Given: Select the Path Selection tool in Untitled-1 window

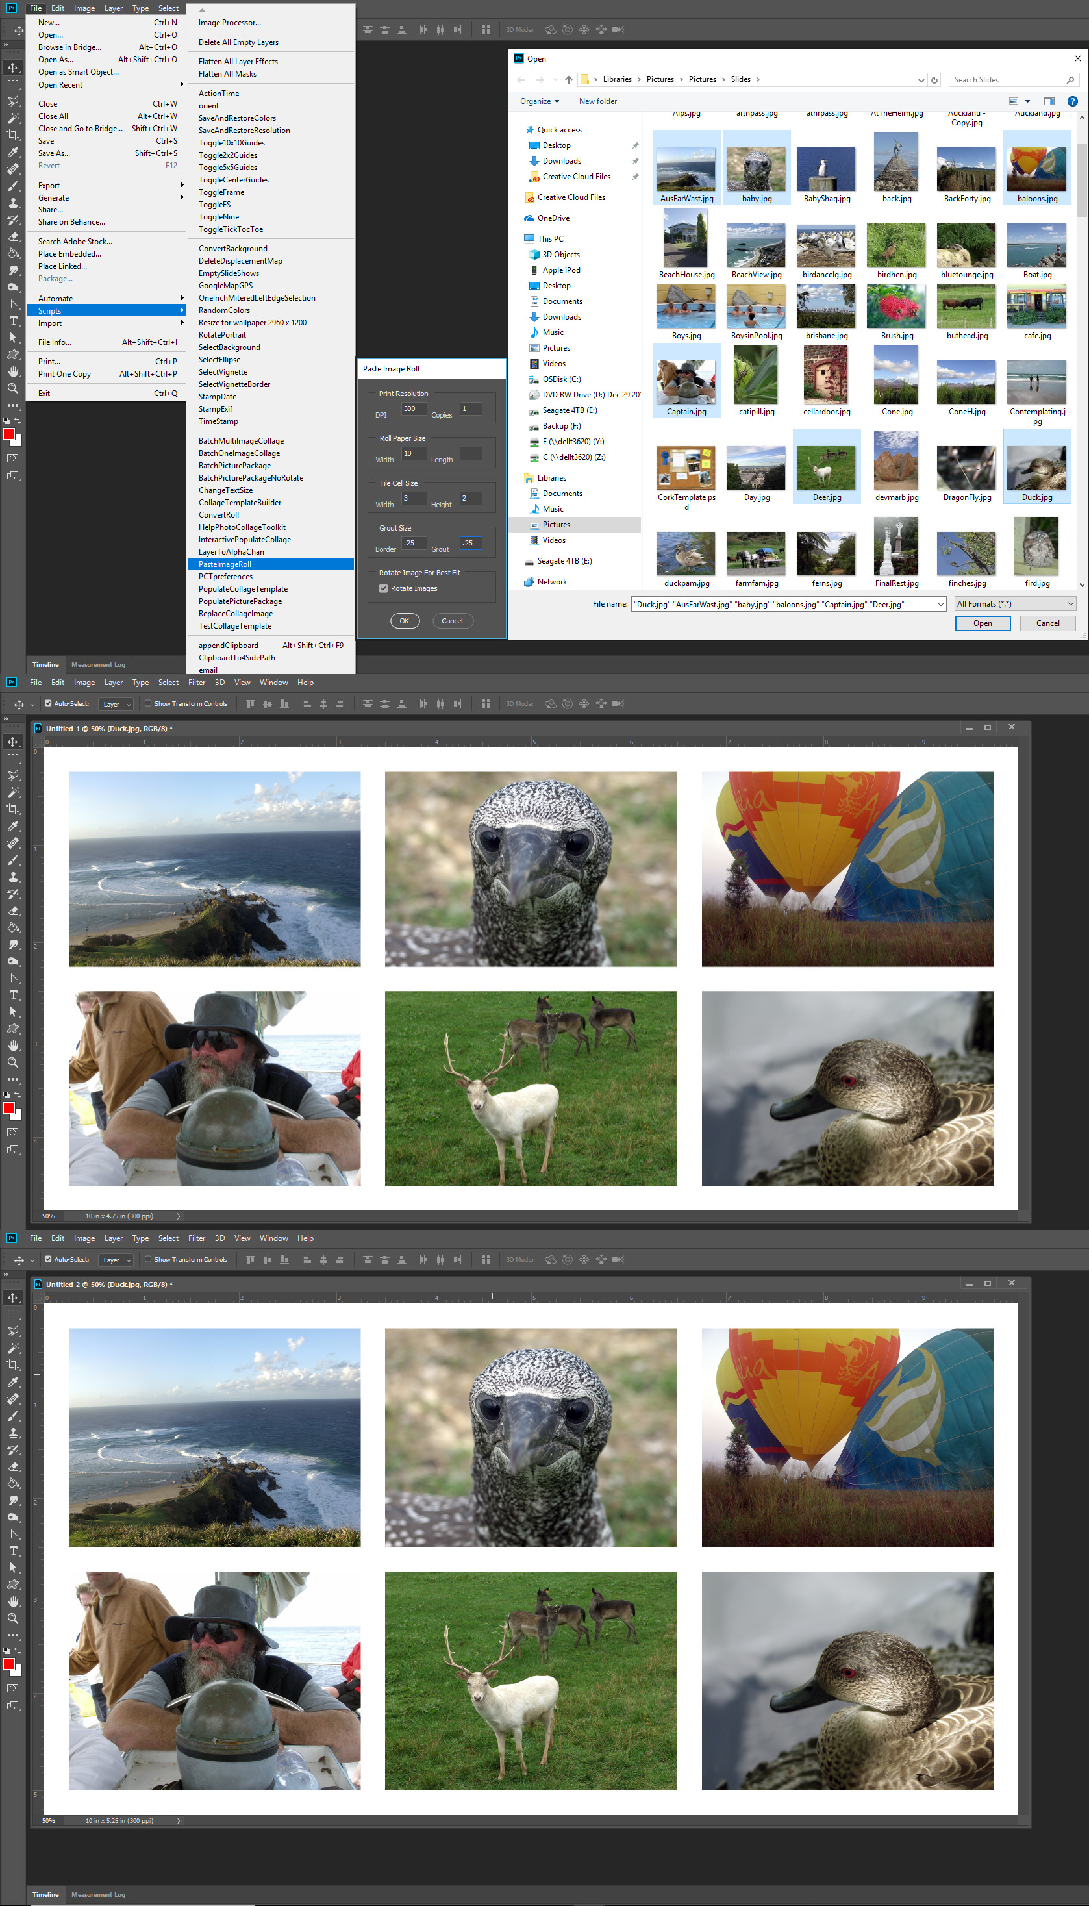Looking at the screenshot, I should (13, 1012).
